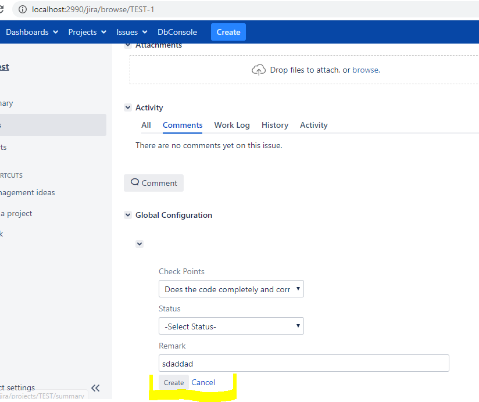479x402 pixels.
Task: Click the attachments drop zone text
Action: coord(325,70)
